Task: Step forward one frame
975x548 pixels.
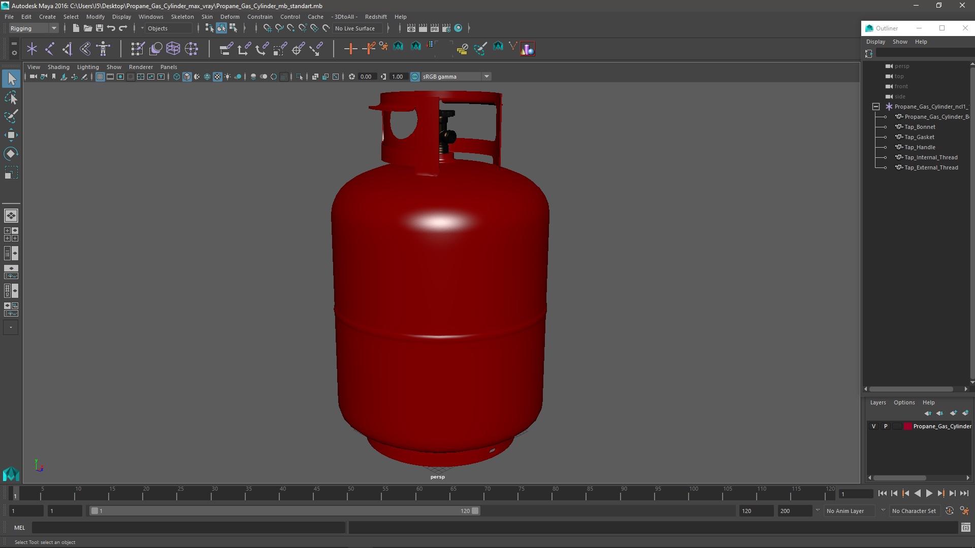Action: click(952, 493)
